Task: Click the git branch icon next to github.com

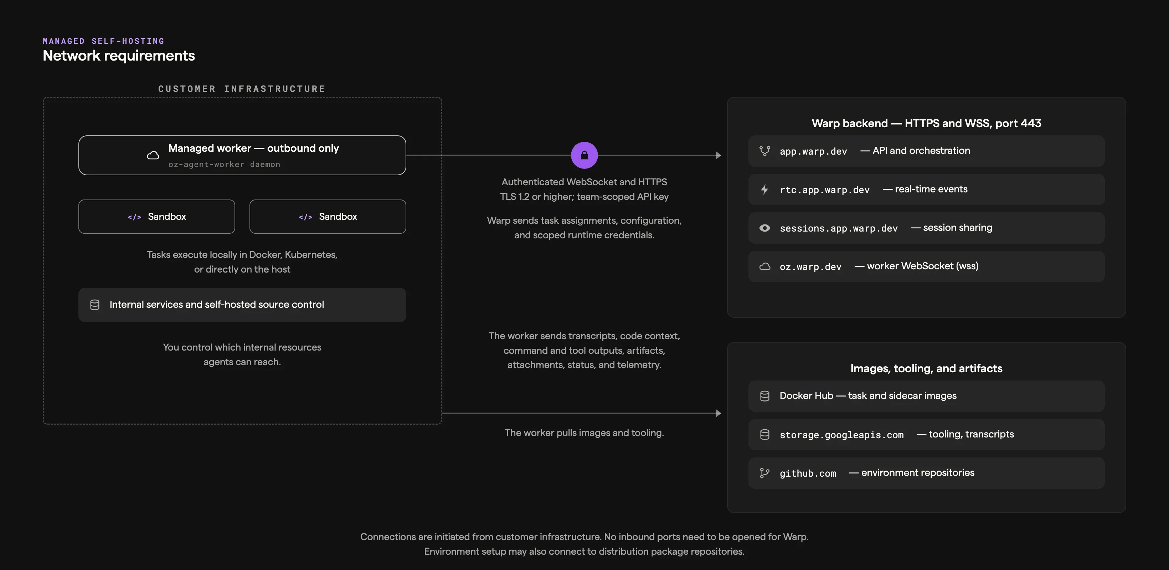Action: click(x=764, y=473)
